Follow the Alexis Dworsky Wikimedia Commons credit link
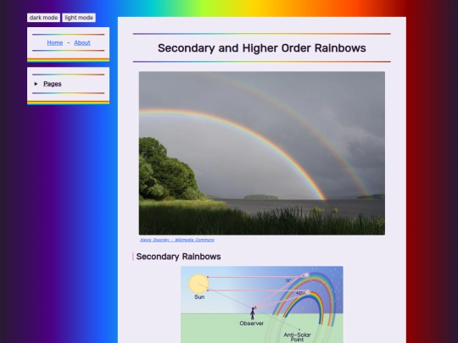This screenshot has width=458, height=343. click(x=177, y=240)
